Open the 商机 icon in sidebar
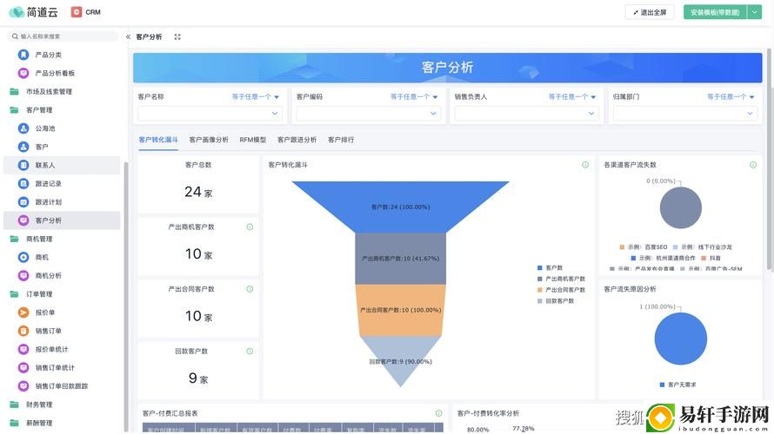The width and height of the screenshot is (774, 434). click(x=23, y=257)
